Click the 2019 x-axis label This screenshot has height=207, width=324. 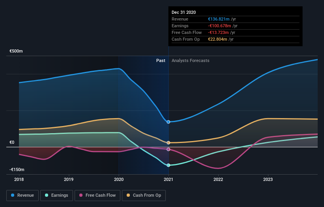click(69, 179)
